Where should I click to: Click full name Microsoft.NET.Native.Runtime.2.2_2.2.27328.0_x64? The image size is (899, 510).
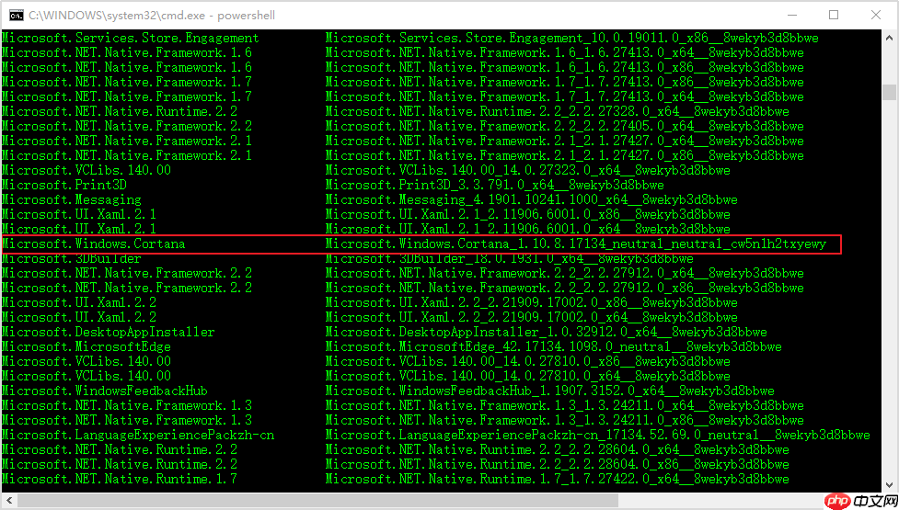(x=558, y=111)
